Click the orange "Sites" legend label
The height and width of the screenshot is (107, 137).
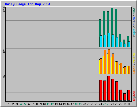134,70
